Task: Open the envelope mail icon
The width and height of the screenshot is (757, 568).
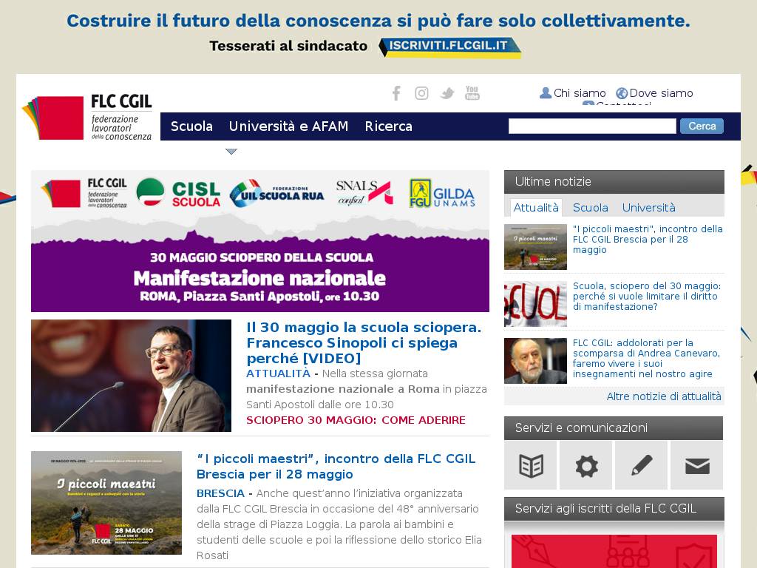Action: 697,466
